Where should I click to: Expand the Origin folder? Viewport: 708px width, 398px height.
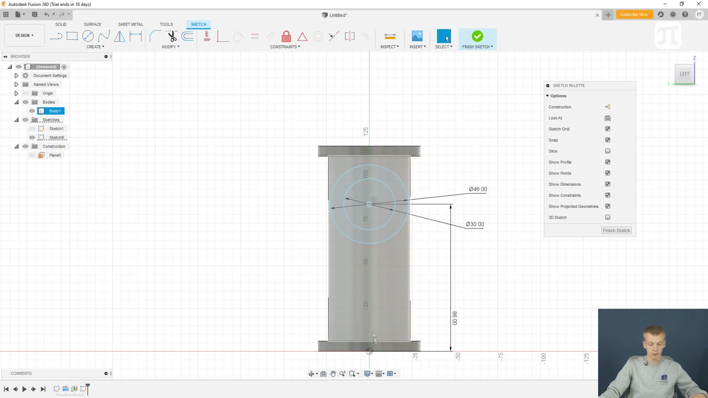click(16, 93)
